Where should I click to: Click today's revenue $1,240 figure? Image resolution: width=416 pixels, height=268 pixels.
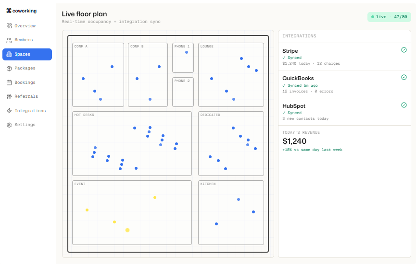click(294, 141)
